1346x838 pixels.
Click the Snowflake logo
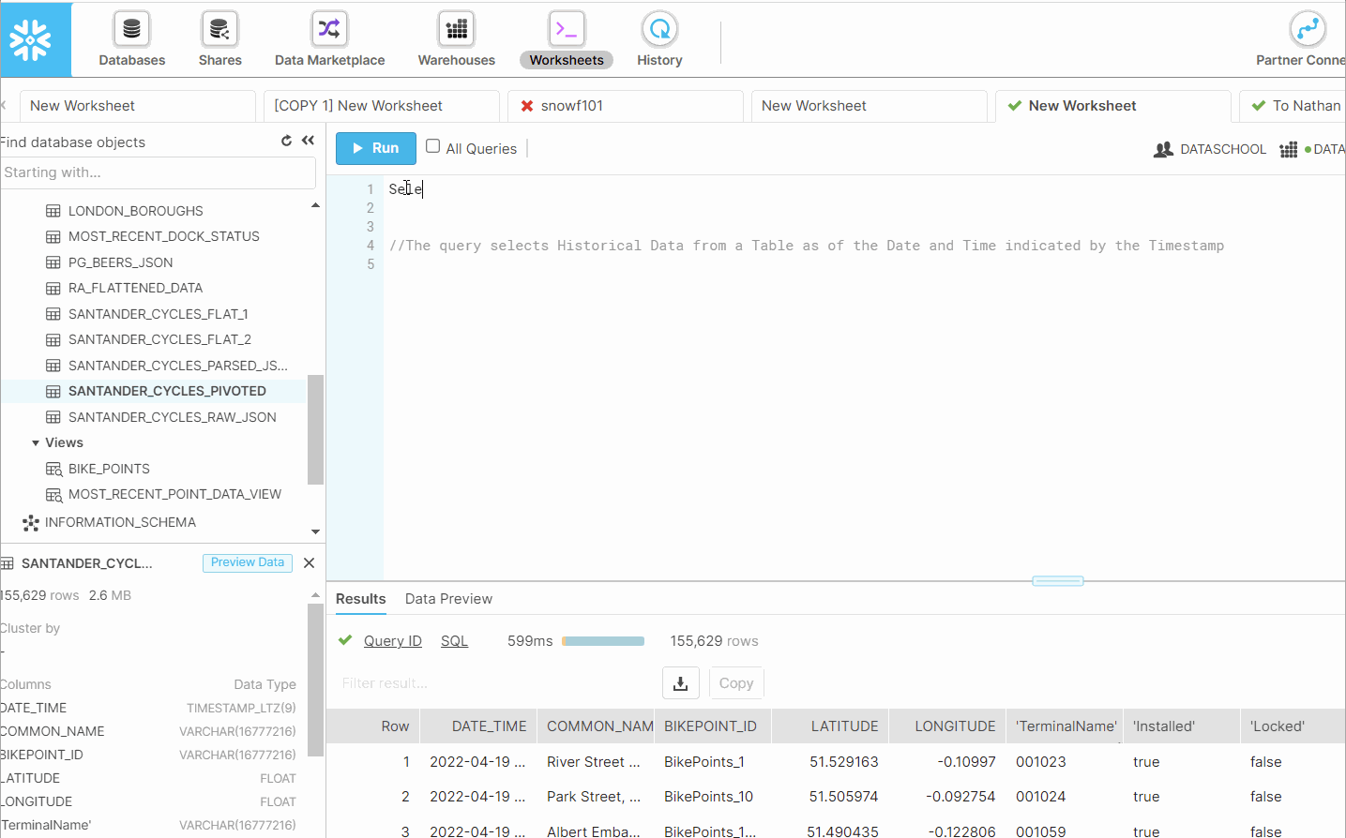(x=31, y=39)
